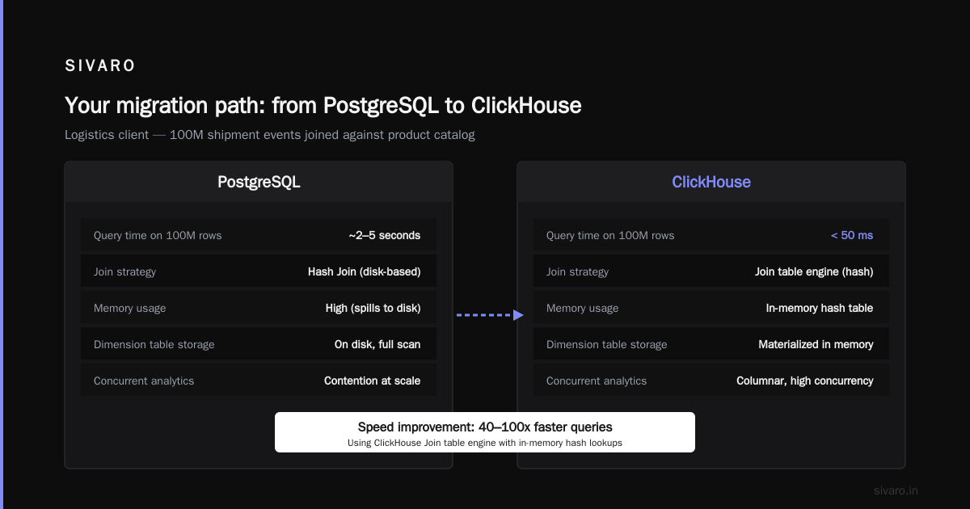Click 'Join table engine (hash)' value
This screenshot has width=970, height=509.
coord(814,271)
